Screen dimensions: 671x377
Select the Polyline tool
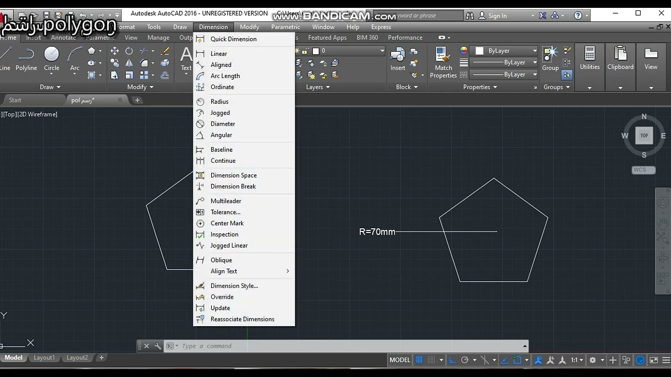[26, 59]
